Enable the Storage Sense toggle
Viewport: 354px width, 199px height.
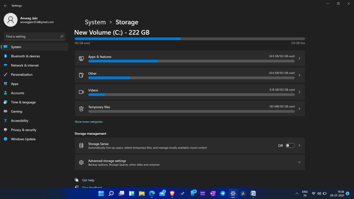290,145
